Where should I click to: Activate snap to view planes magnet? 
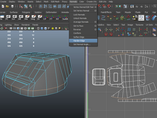[x=104, y=6]
